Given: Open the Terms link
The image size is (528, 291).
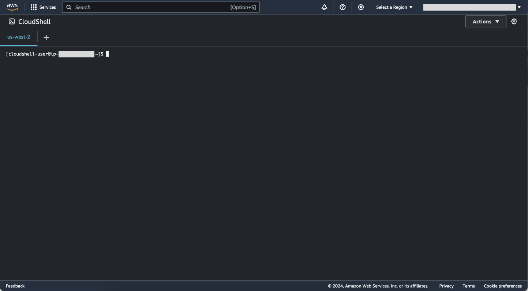Looking at the screenshot, I should coord(469,286).
